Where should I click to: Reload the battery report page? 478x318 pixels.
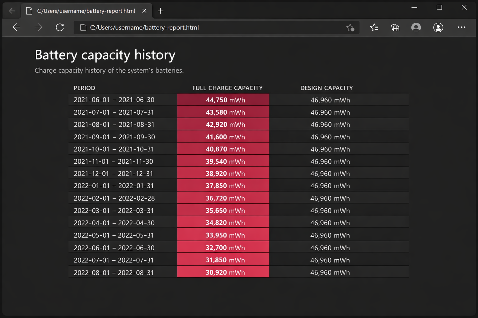pos(60,27)
